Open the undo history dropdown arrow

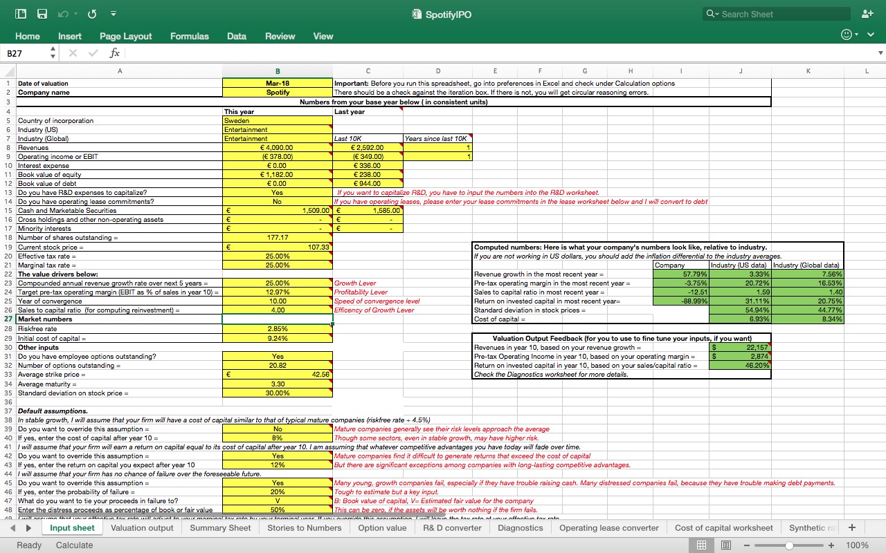(75, 14)
